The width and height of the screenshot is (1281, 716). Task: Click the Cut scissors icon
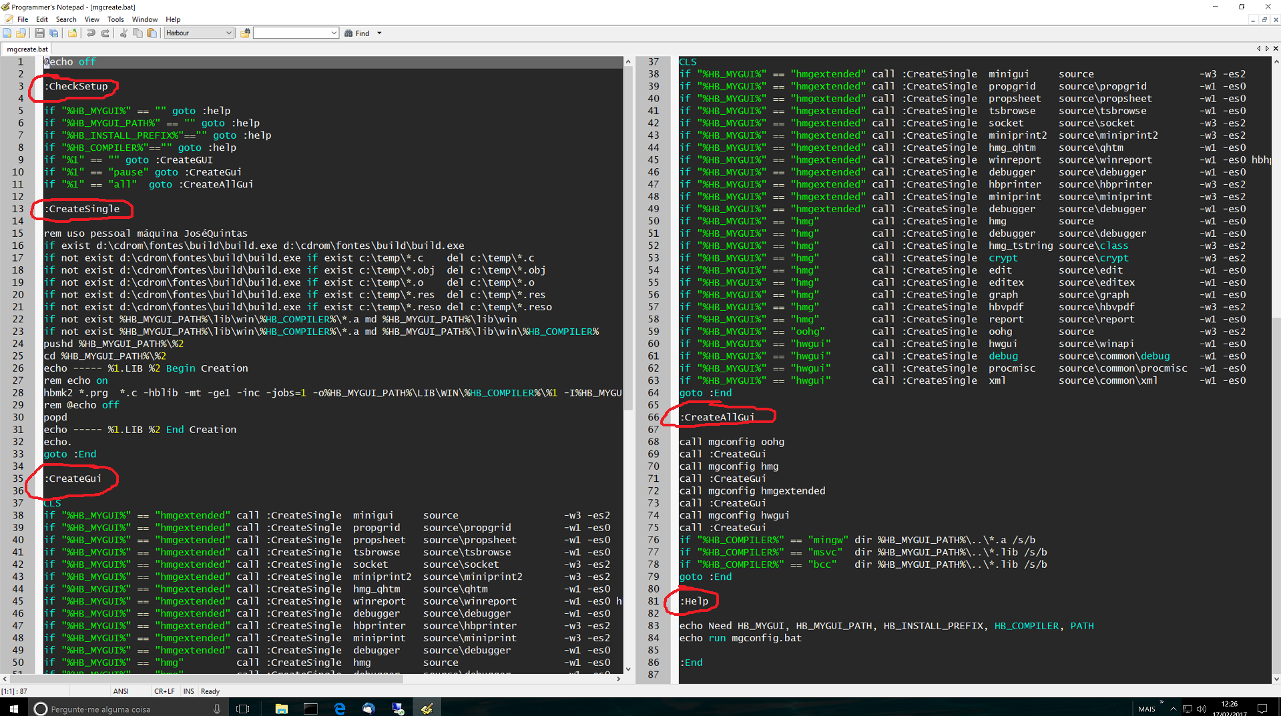tap(123, 33)
